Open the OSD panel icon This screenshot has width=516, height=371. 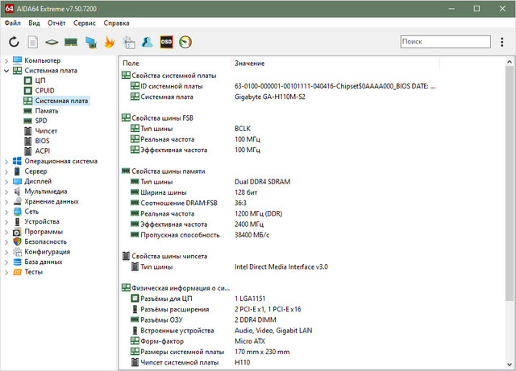pyautogui.click(x=166, y=42)
